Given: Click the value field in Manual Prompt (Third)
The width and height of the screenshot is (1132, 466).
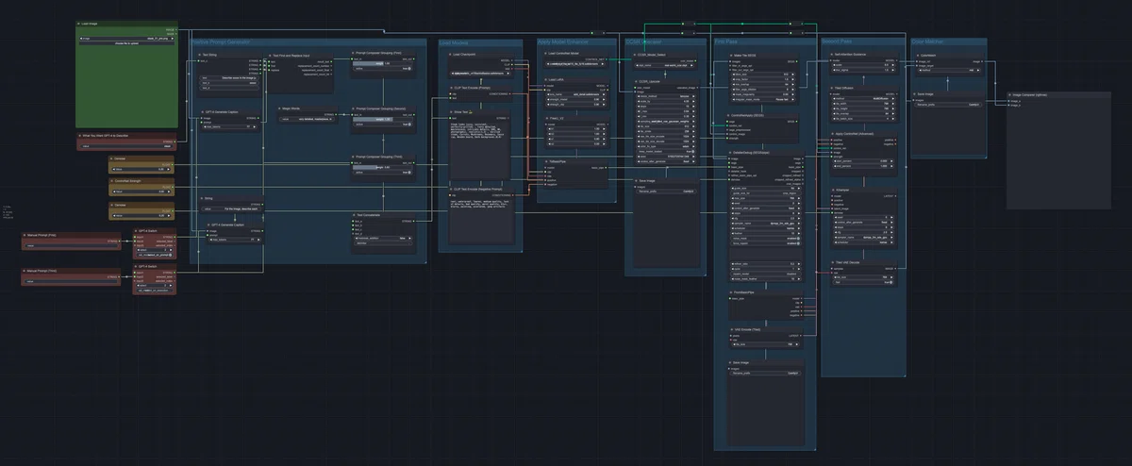Looking at the screenshot, I should tap(72, 280).
